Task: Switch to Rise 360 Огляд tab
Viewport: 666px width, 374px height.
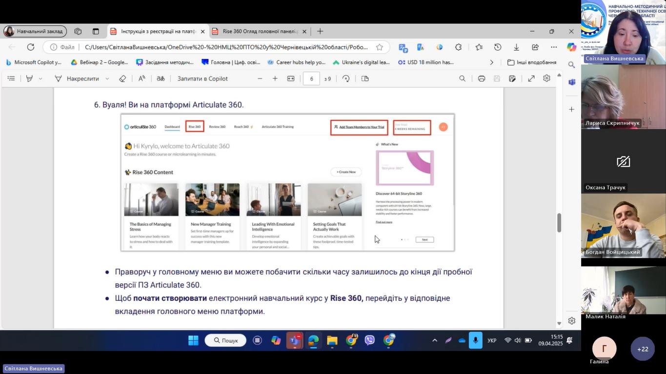Action: [x=260, y=31]
